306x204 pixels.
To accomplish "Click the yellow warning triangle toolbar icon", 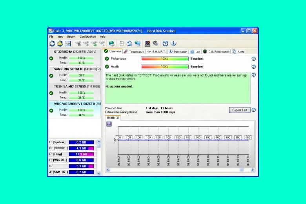I will tap(60, 44).
